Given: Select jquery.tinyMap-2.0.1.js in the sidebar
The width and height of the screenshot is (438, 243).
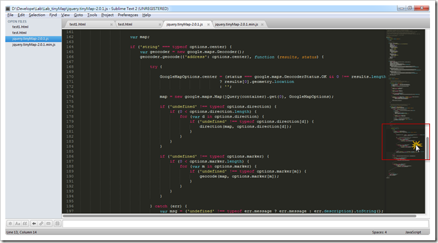Looking at the screenshot, I should 34,39.
